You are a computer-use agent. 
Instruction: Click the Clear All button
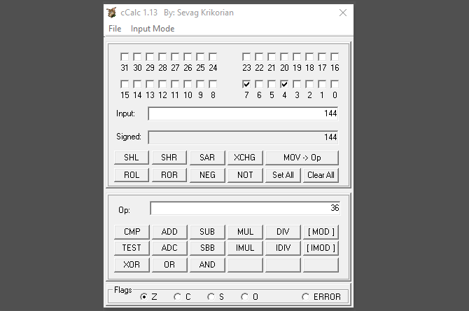pos(321,175)
